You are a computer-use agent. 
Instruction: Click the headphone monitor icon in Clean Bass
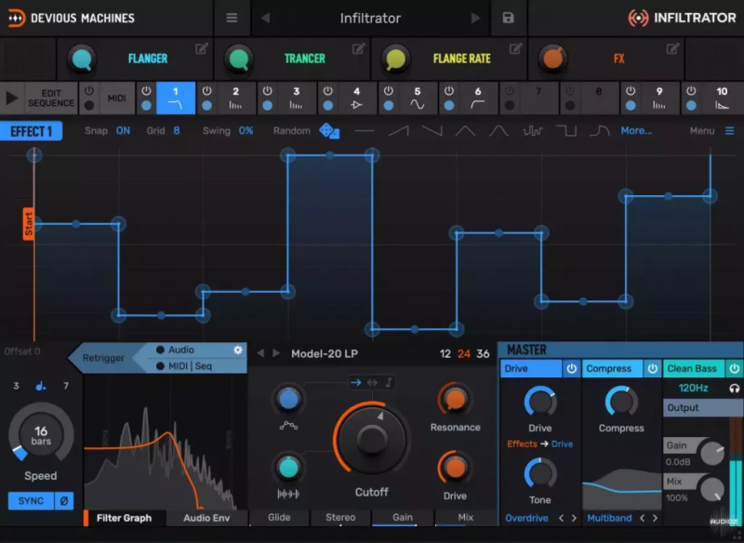tap(734, 389)
